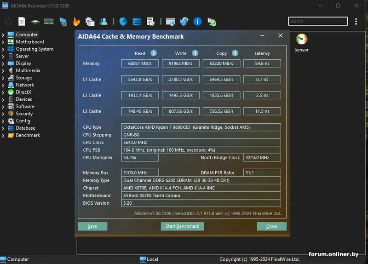Expand the Motherboard tree node
Image resolution: width=368 pixels, height=264 pixels.
[3, 42]
